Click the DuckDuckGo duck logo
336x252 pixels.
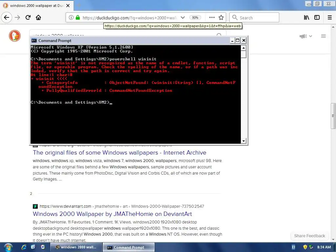[x=14, y=36]
